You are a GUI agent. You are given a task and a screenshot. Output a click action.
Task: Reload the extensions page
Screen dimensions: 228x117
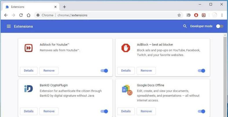[21, 15]
